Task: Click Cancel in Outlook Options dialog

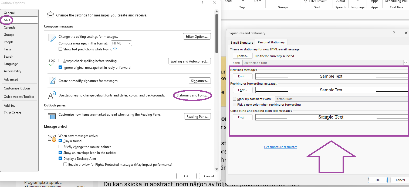Action: [x=209, y=176]
